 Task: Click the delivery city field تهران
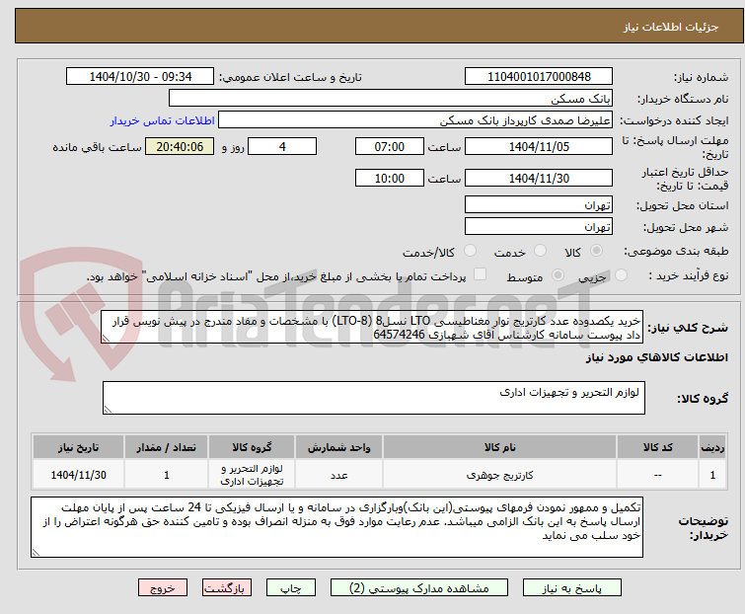tap(539, 227)
